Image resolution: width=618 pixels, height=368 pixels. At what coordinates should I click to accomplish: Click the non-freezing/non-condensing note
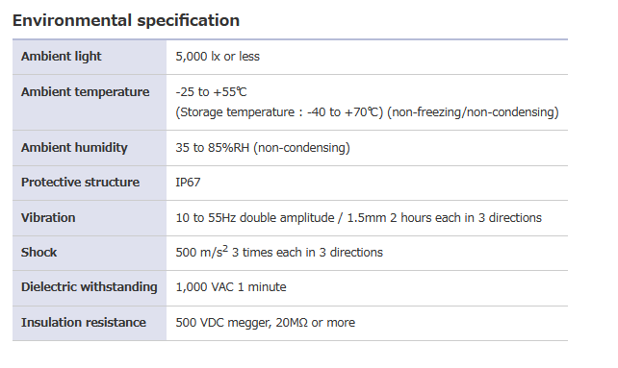pos(473,112)
